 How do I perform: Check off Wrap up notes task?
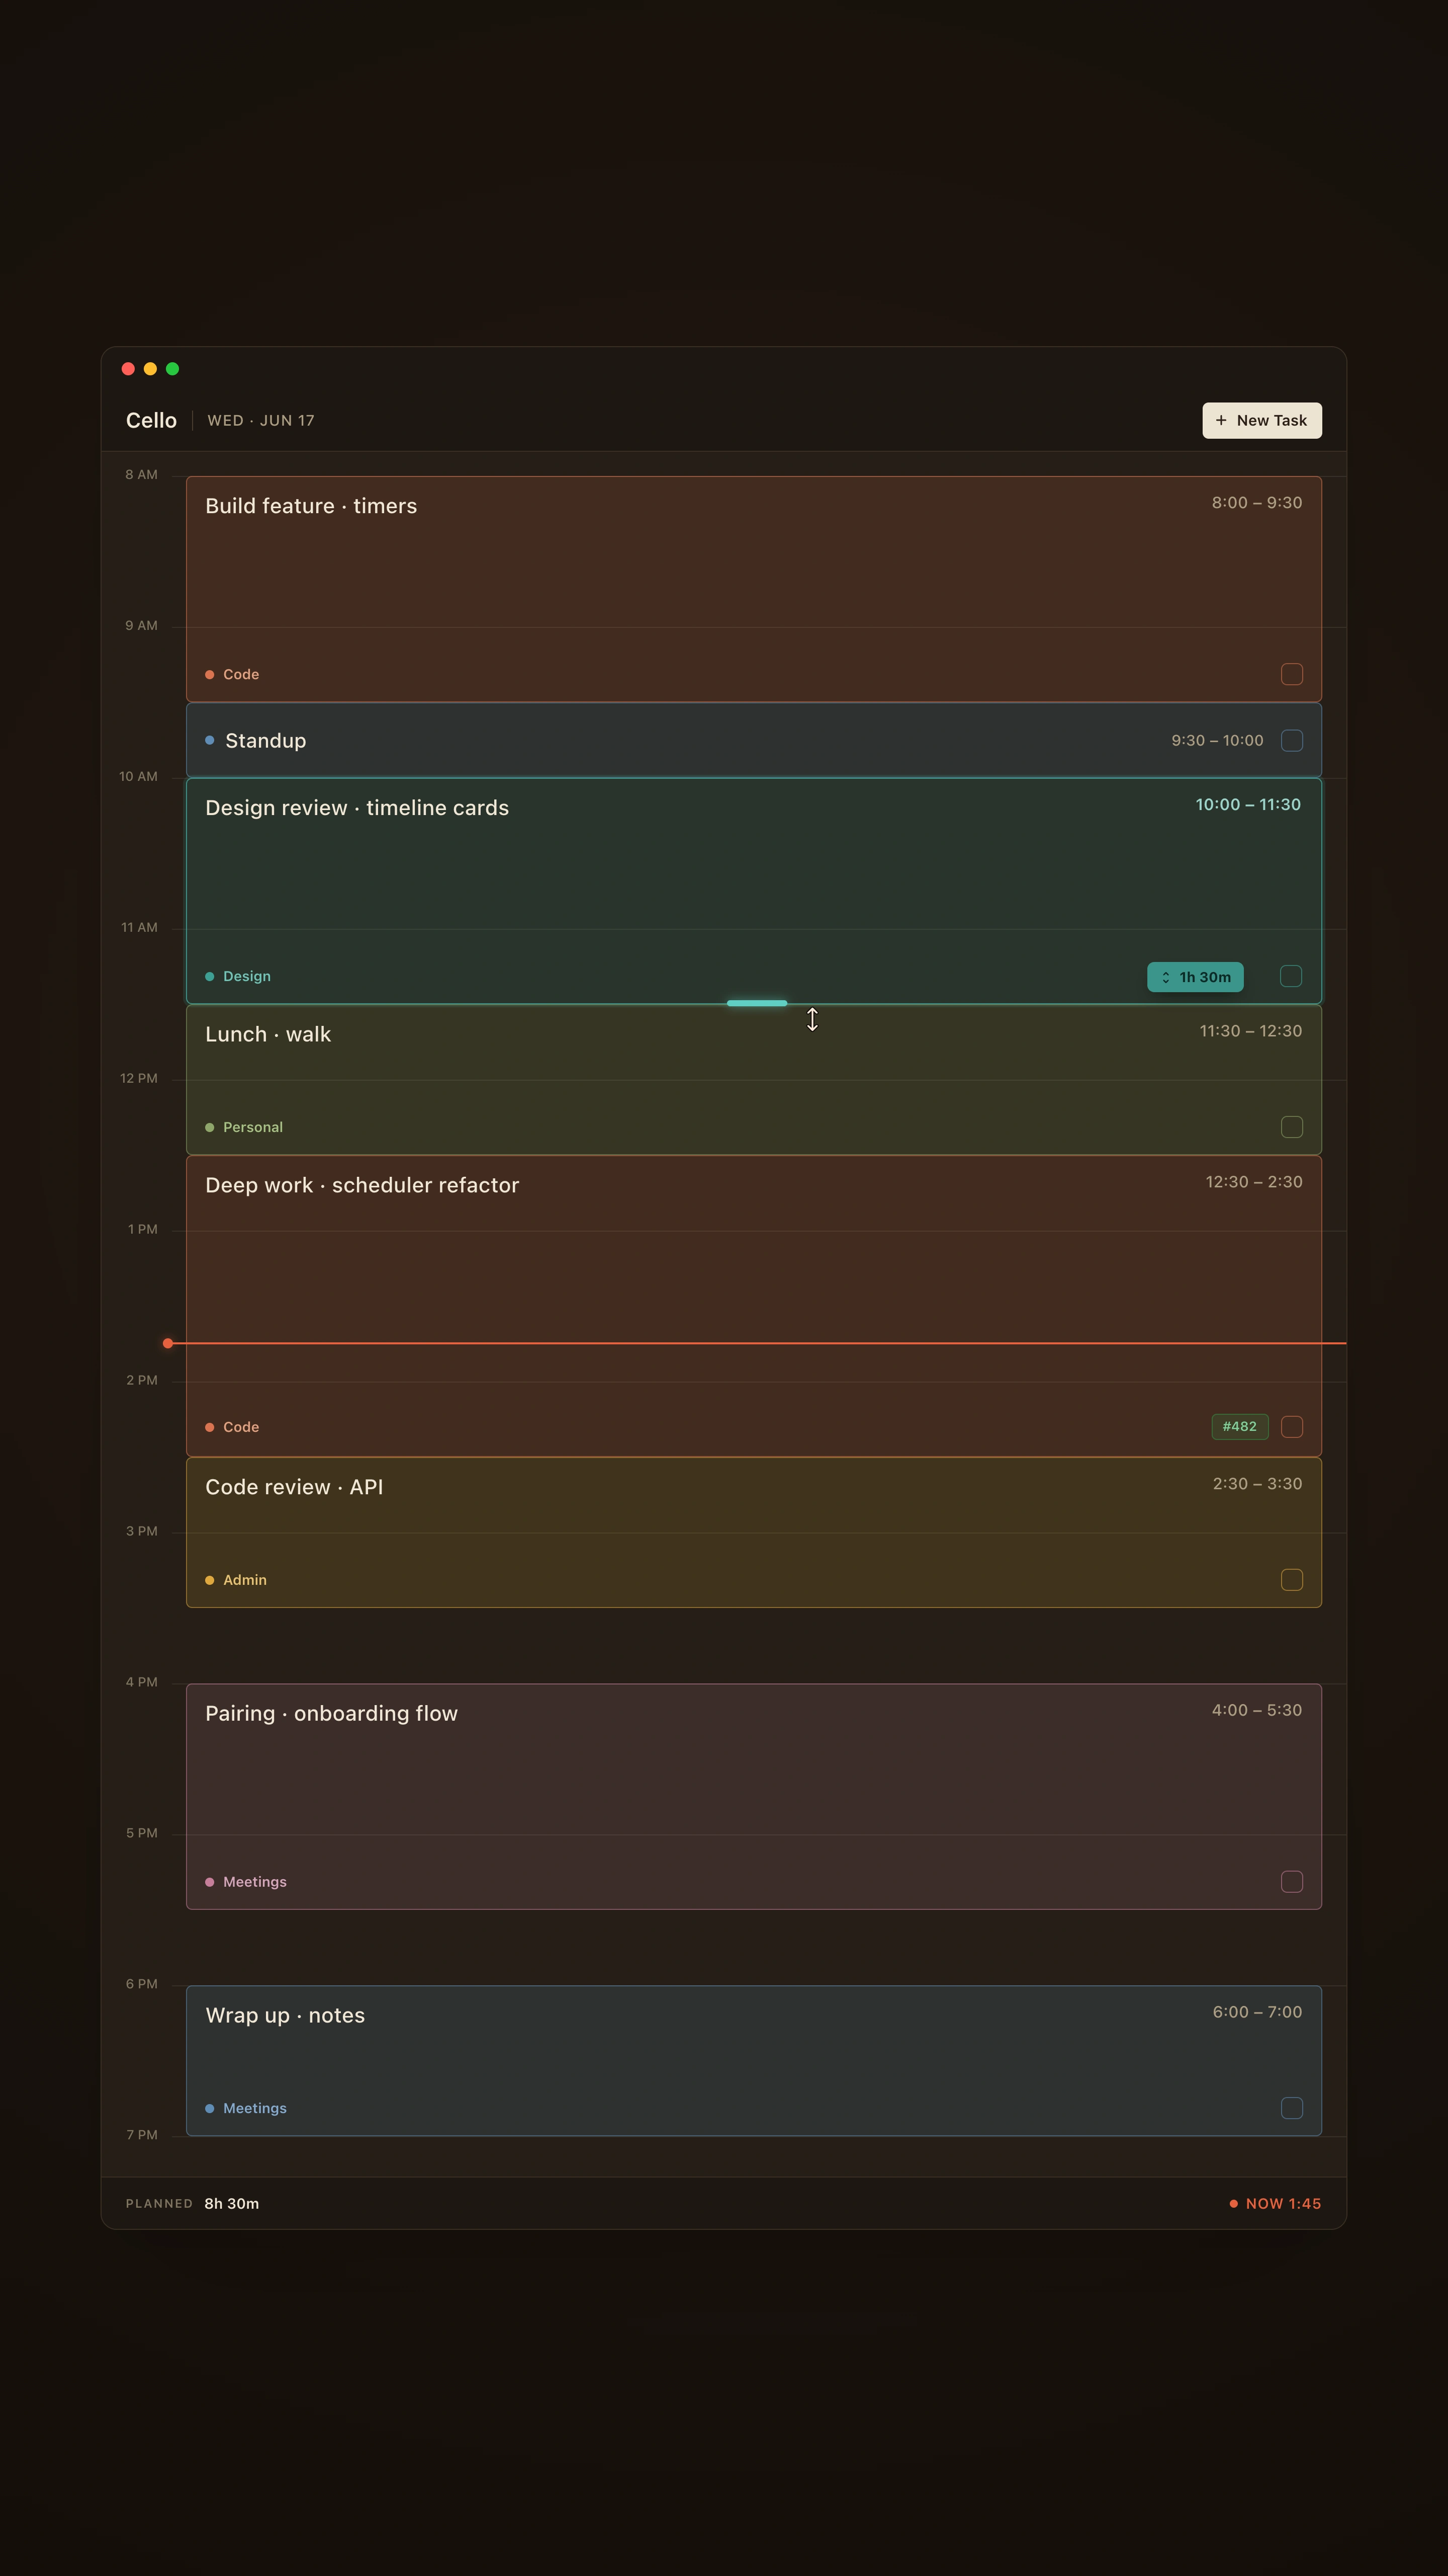(x=1291, y=2107)
